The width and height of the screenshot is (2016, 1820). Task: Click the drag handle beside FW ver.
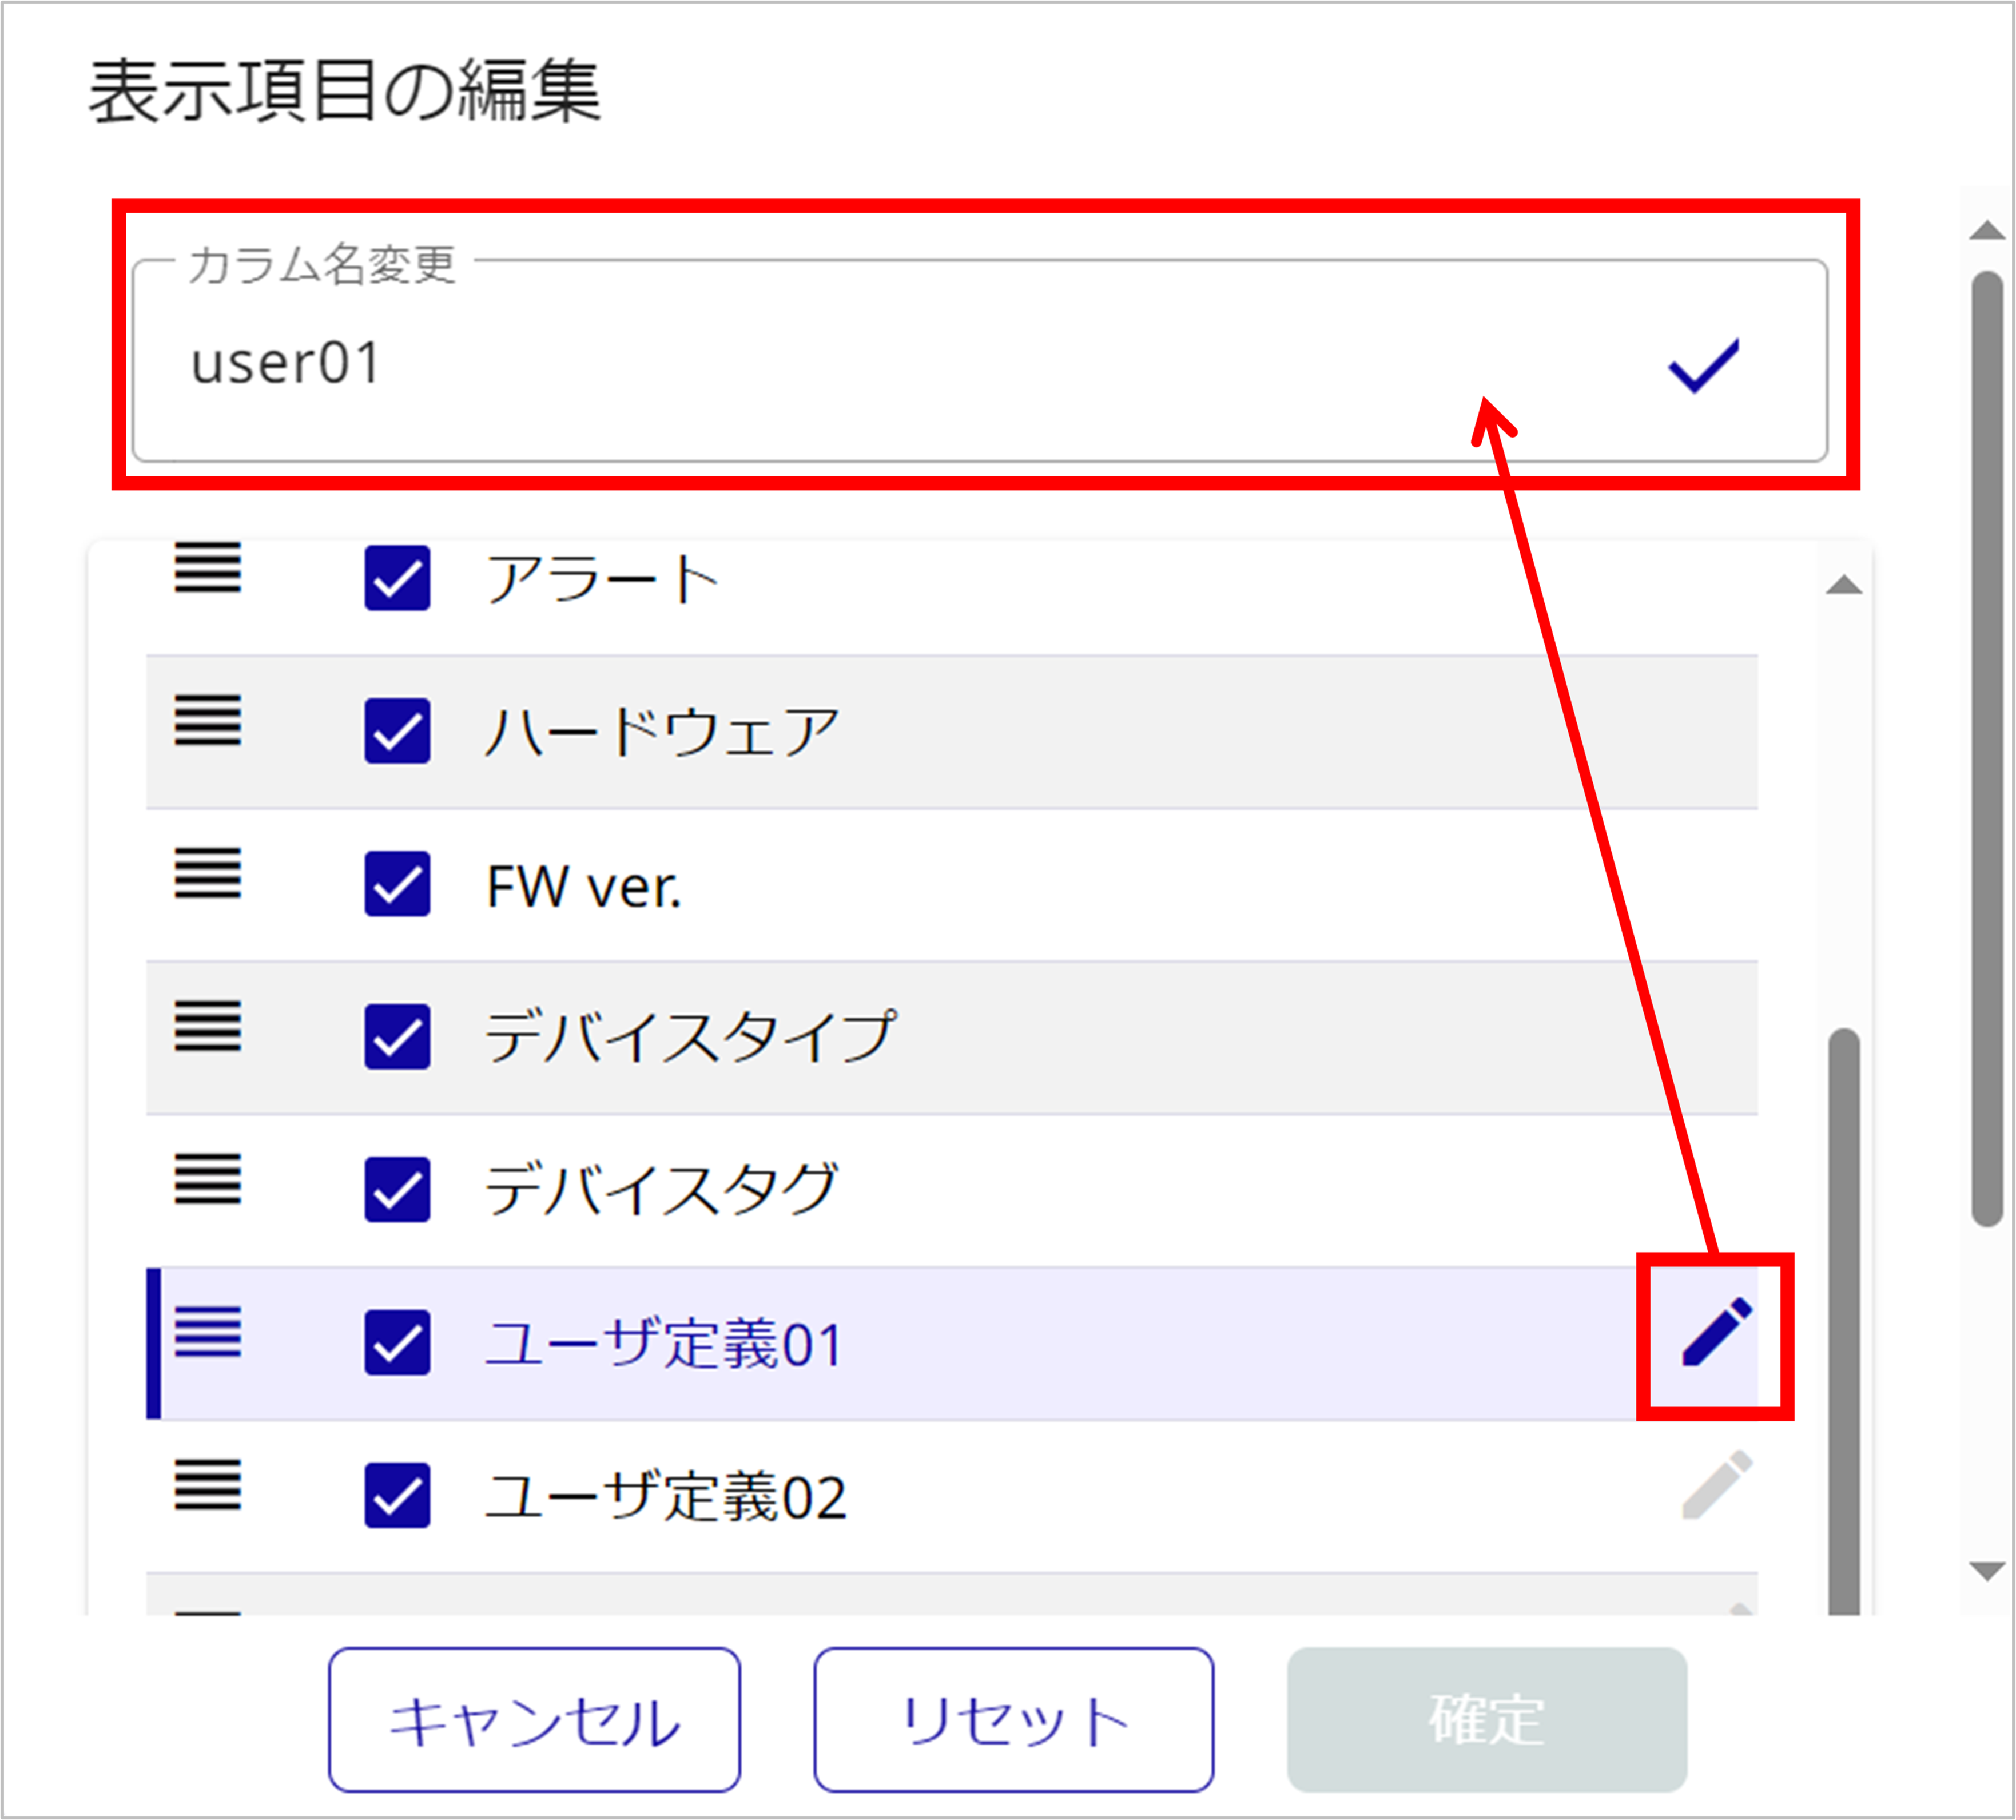[x=208, y=874]
